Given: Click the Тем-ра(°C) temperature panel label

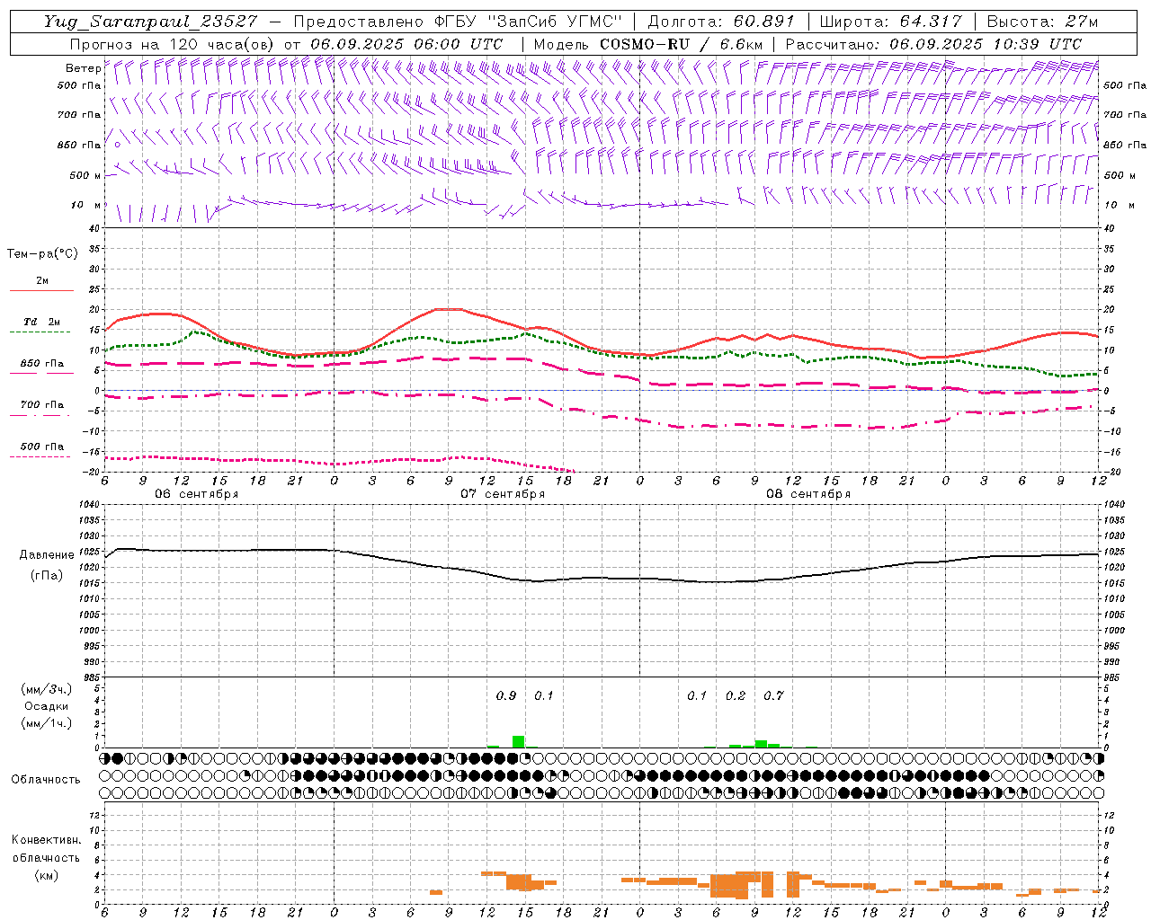Looking at the screenshot, I should [x=42, y=254].
